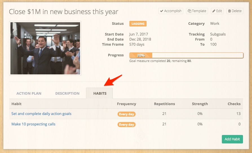Viewport: 252px width, 153px height.
Task: Click the Accomplish checkmark button
Action: (171, 11)
